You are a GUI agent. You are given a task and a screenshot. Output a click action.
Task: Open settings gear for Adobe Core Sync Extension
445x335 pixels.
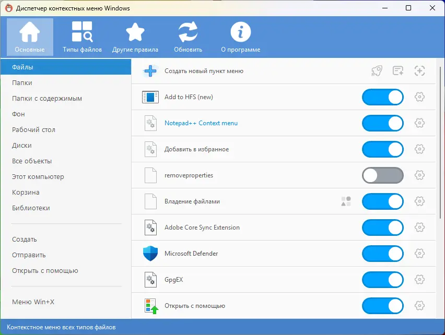pyautogui.click(x=419, y=228)
